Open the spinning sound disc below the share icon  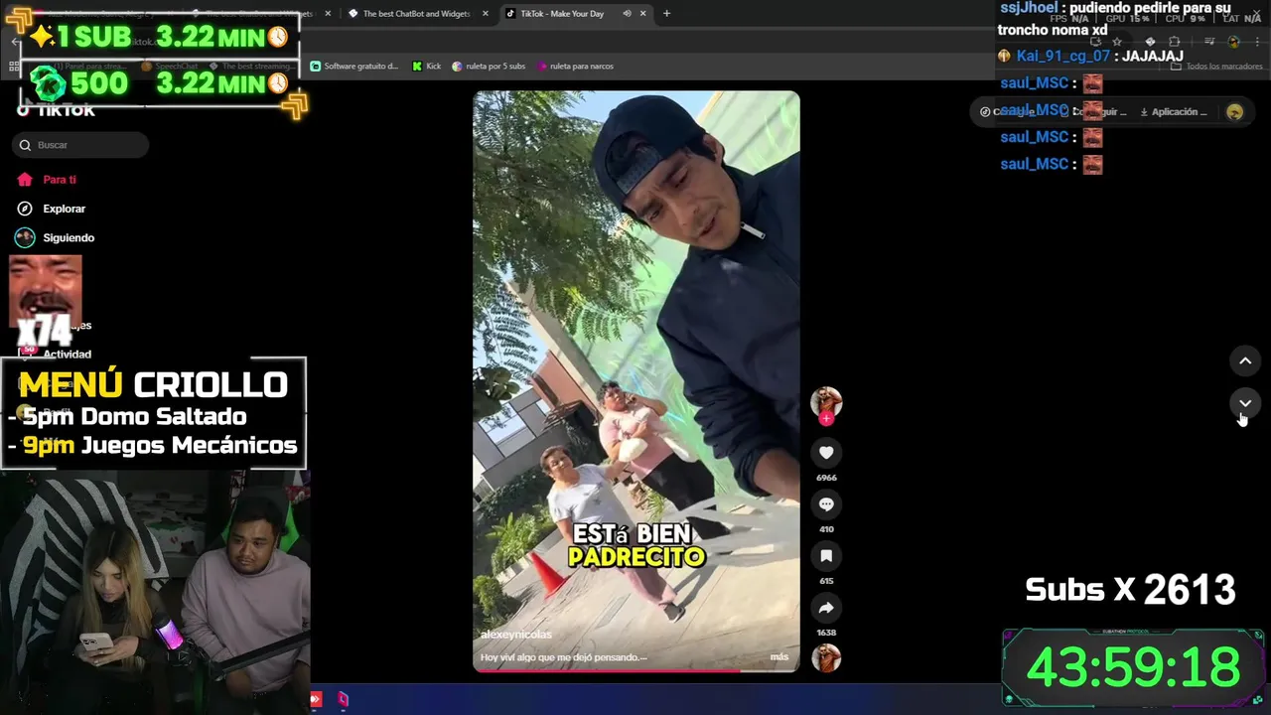pos(826,658)
